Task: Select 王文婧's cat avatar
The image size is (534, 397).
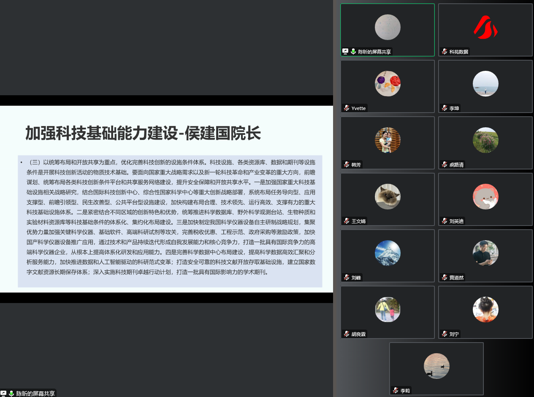Action: 388,196
